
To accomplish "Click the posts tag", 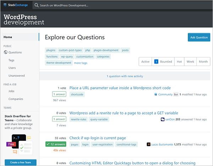I will point(125,50).
